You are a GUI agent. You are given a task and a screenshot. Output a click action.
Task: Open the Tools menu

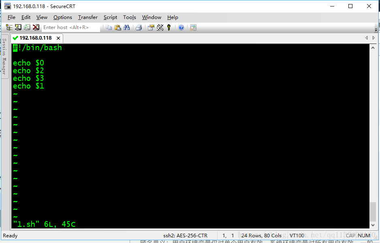coord(129,17)
